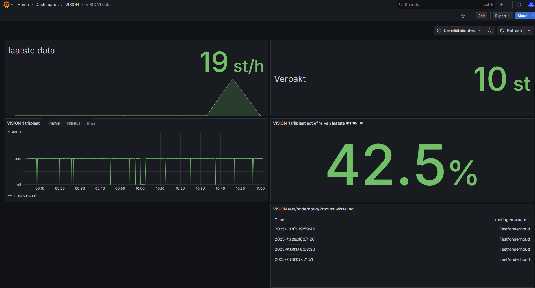The image size is (535, 288).
Task: Open the auto-refresh interval dropdown
Action: coord(529,30)
